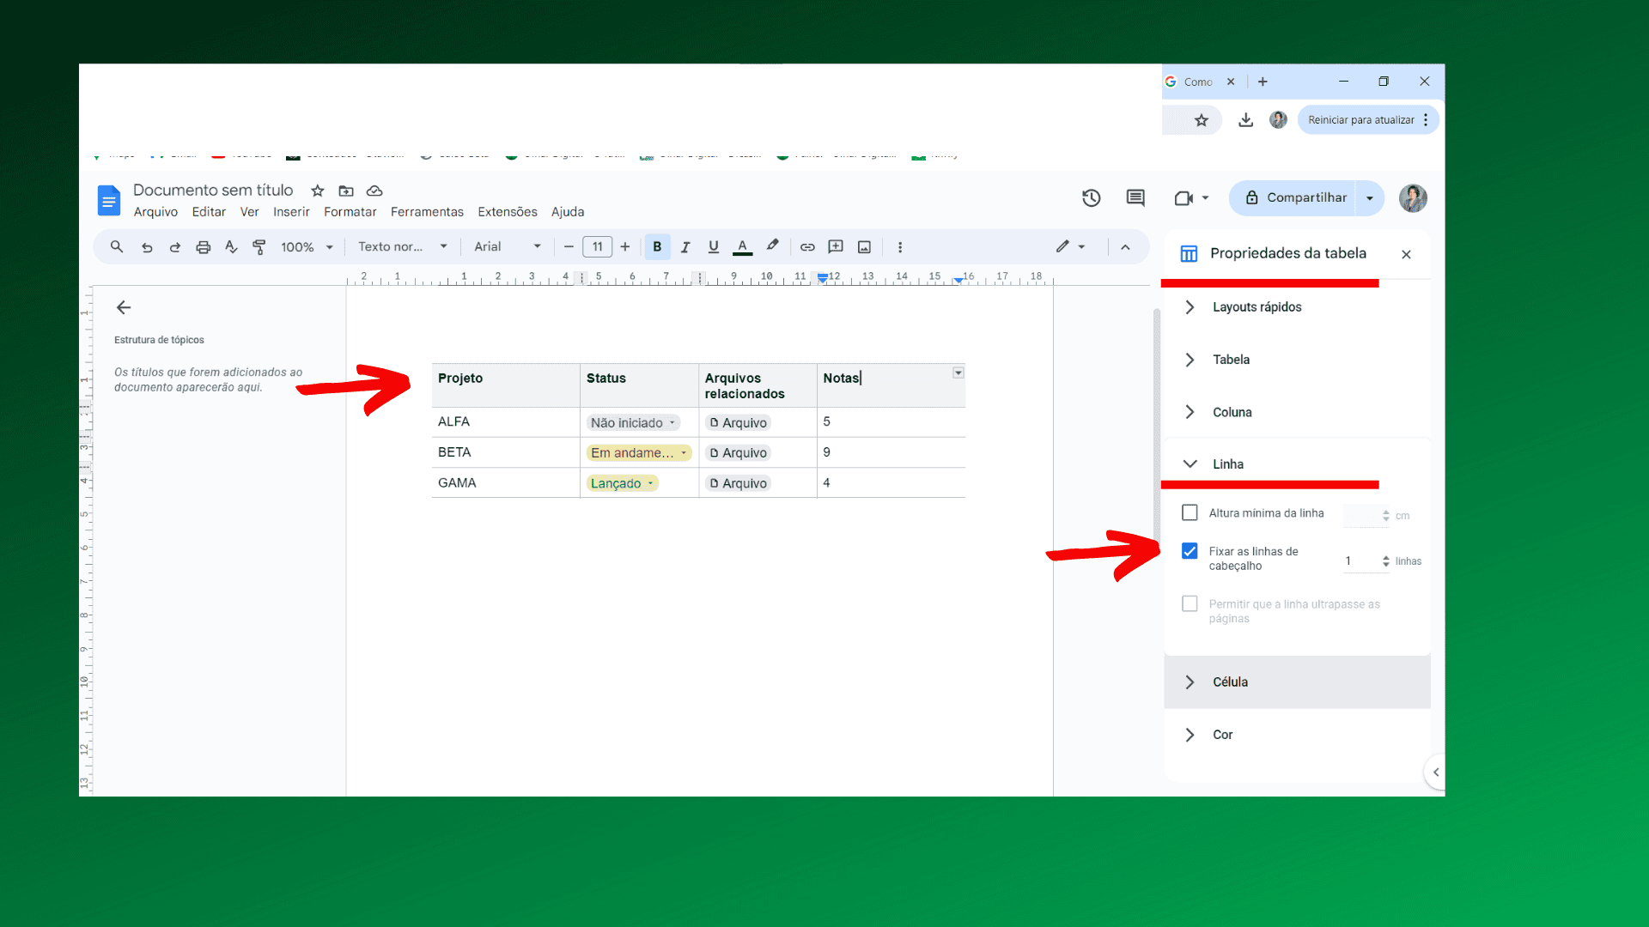
Task: Enable 'Permitir que a linha ultrapasse as páginas'
Action: tap(1190, 603)
